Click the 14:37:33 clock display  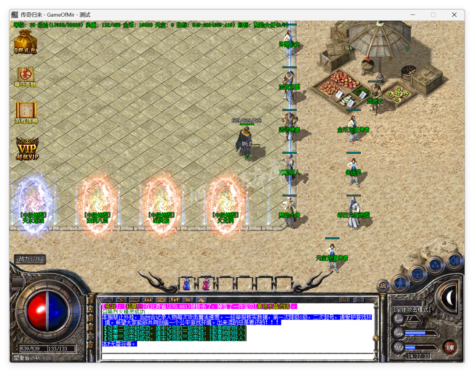tap(418, 356)
